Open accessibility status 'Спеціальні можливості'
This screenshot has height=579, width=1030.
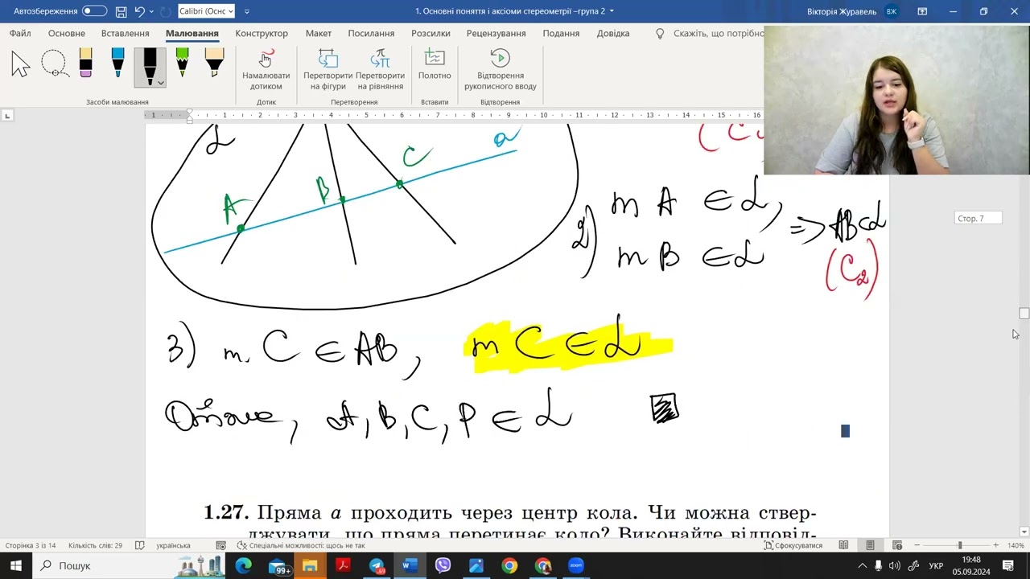coord(301,545)
